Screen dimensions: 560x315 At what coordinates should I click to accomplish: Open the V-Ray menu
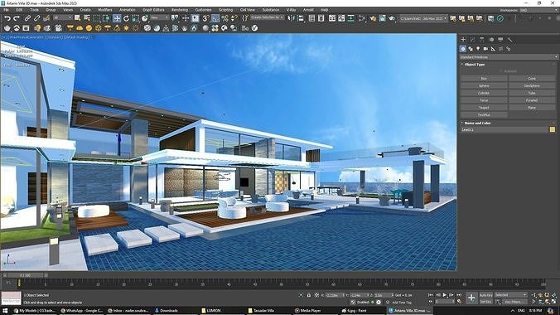(x=291, y=10)
